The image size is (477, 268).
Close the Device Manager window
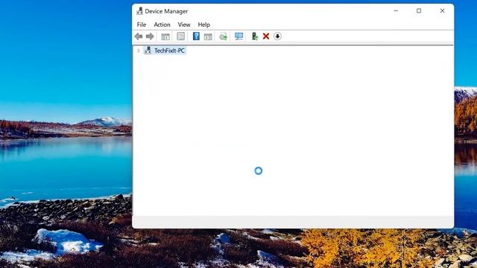(x=442, y=11)
